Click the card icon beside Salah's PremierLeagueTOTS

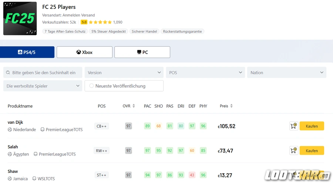36,154
